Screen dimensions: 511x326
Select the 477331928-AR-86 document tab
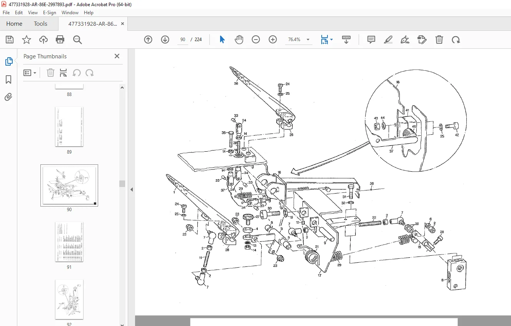coord(93,24)
